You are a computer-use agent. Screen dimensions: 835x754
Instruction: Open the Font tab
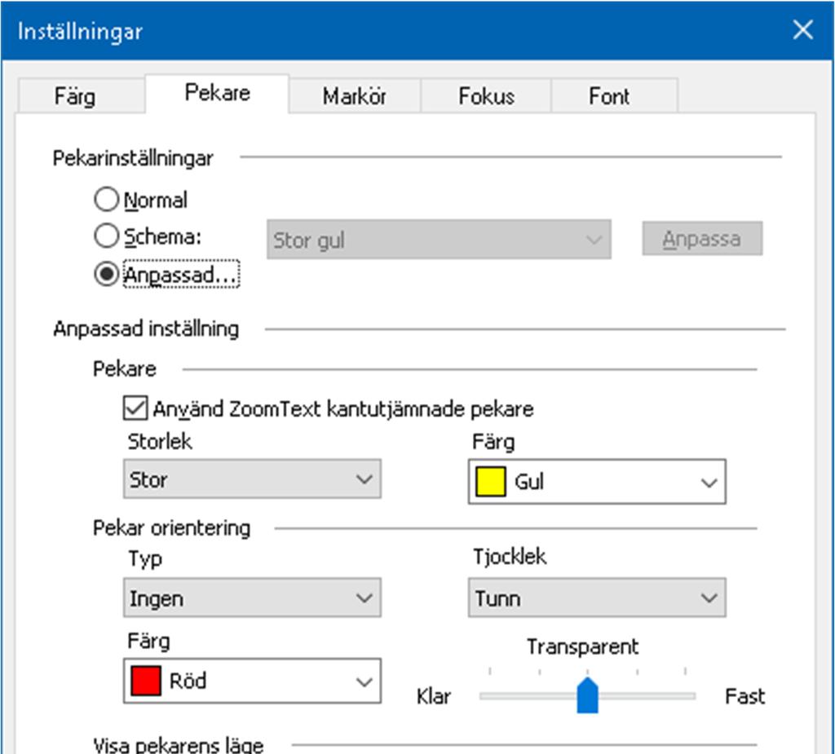(609, 96)
